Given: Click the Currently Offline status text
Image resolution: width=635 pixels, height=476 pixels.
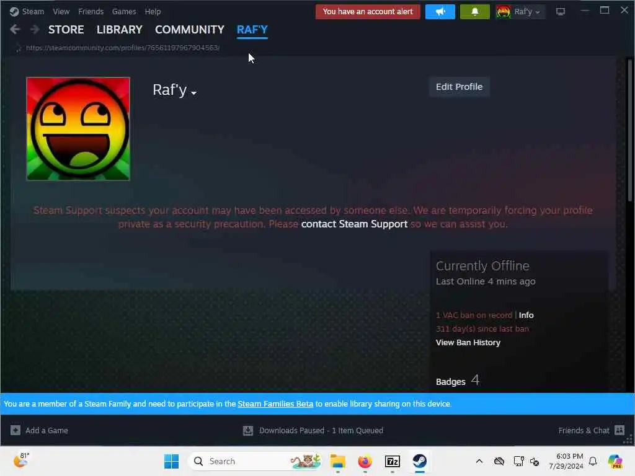Looking at the screenshot, I should coord(482,266).
